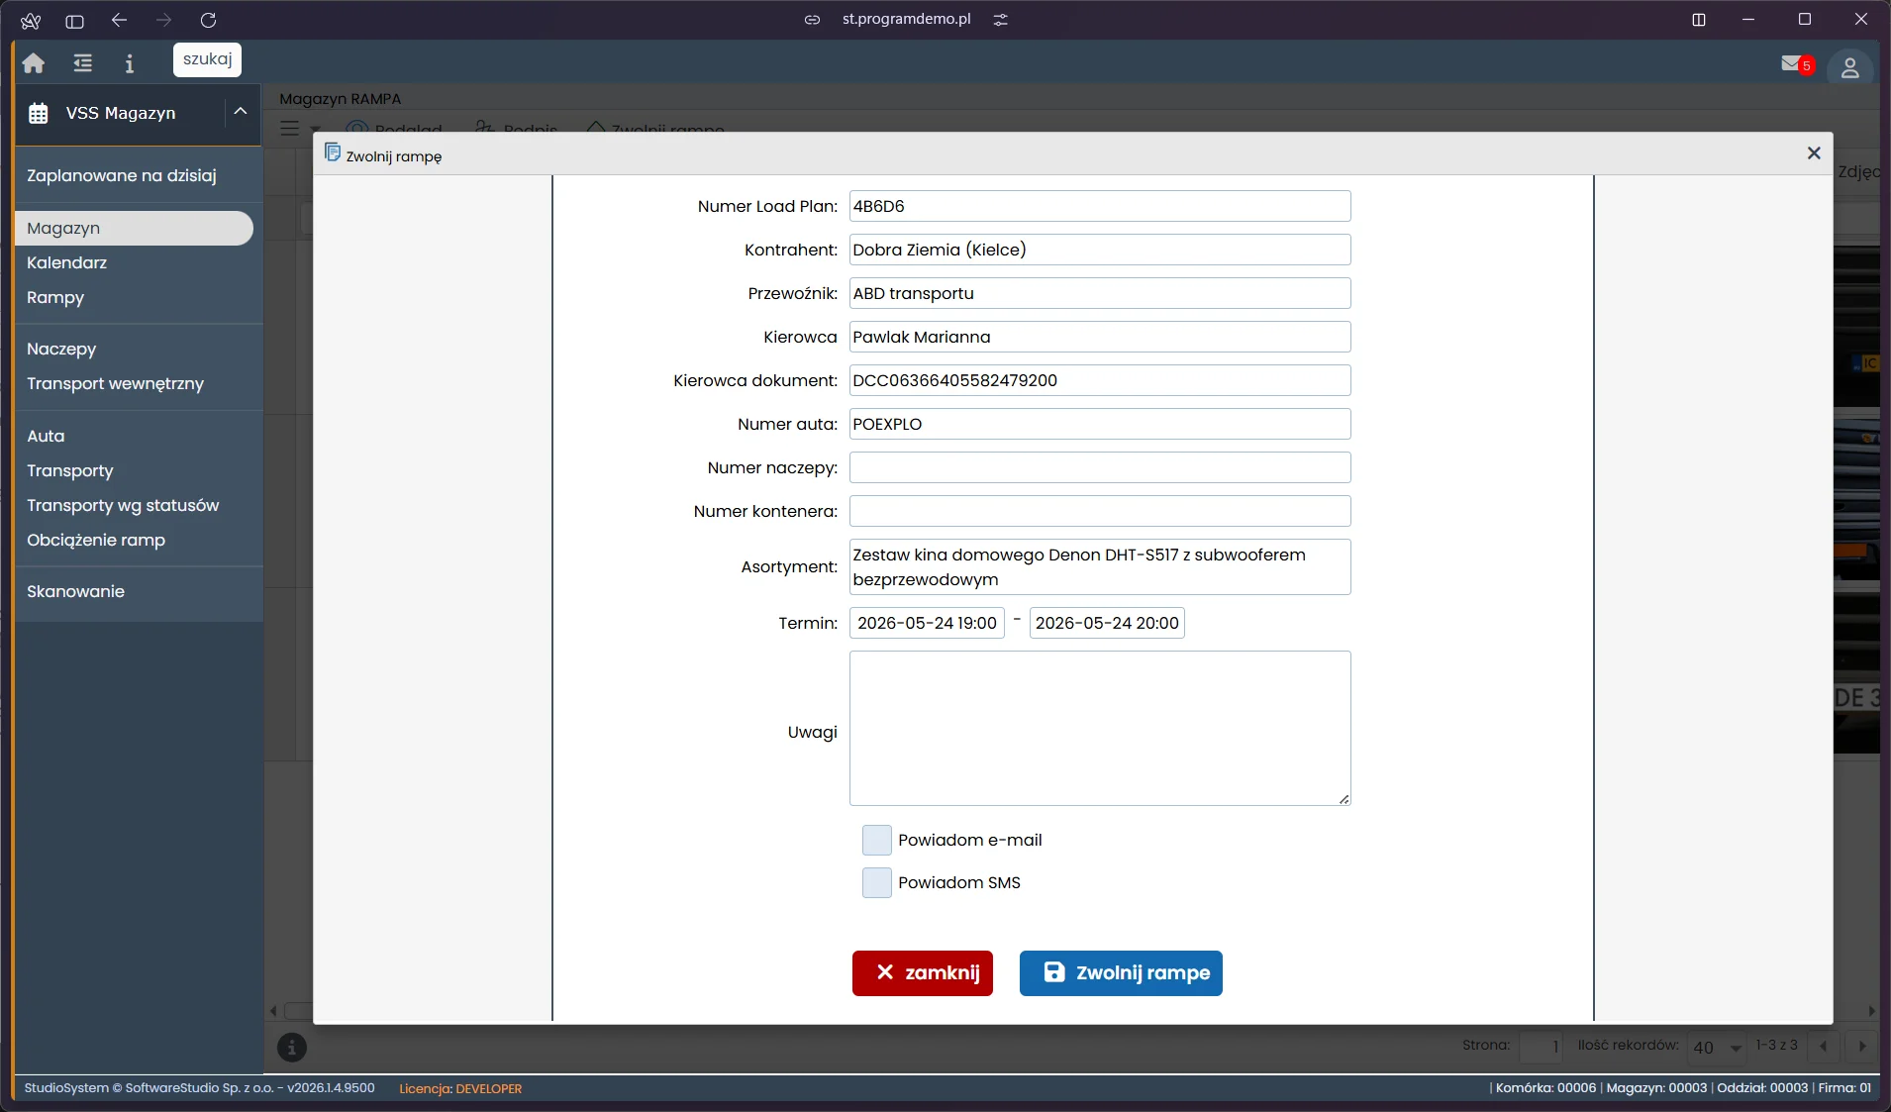Open Skanowanie from the sidebar
Image resolution: width=1891 pixels, height=1112 pixels.
point(76,591)
